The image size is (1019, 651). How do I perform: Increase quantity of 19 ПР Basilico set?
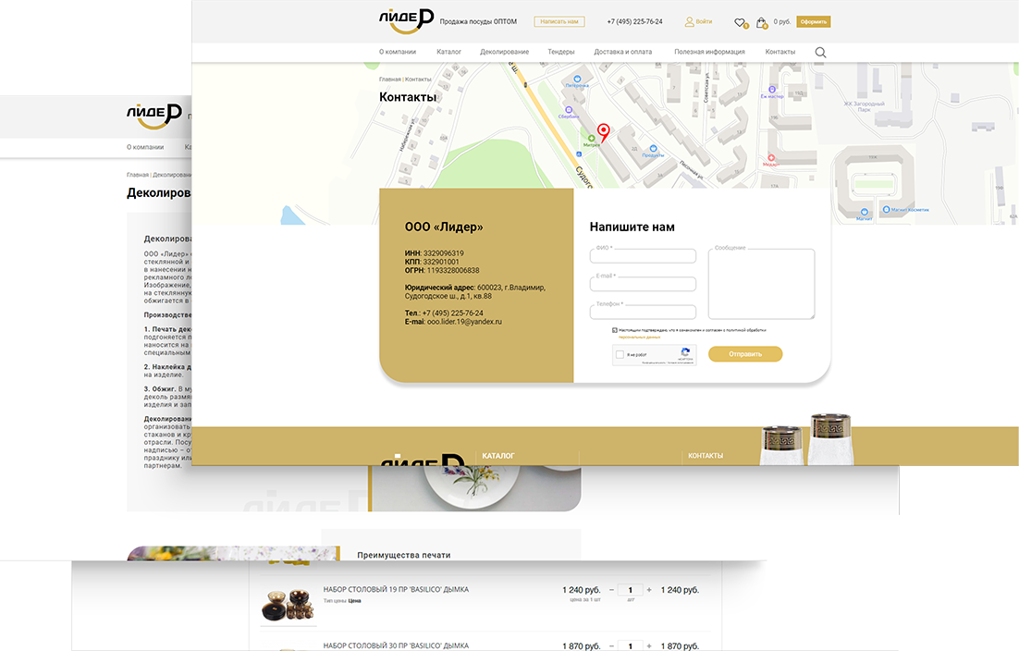click(648, 590)
